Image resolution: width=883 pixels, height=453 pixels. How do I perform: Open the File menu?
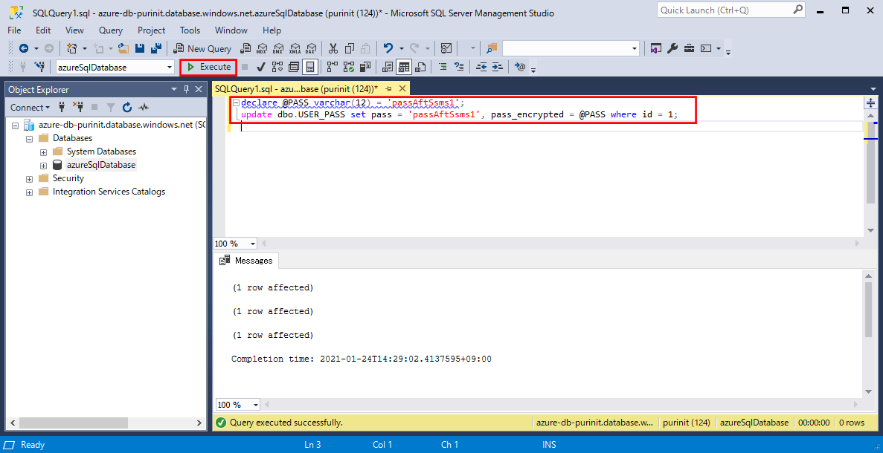coord(15,30)
